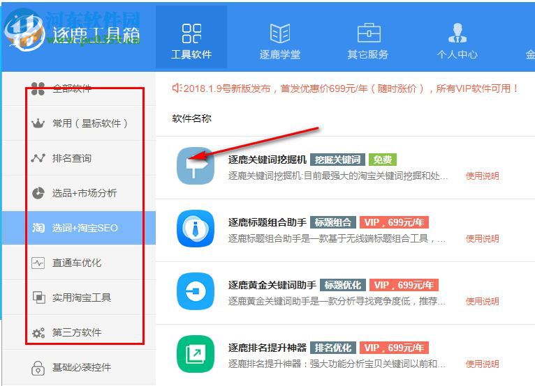Click the 排名优化 tag
This screenshot has height=386, width=535.
pos(332,348)
